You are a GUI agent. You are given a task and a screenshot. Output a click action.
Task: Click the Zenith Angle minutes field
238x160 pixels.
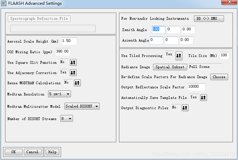174,30
